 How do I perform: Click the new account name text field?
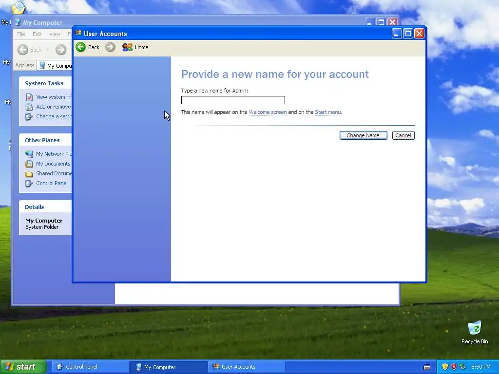coord(233,100)
